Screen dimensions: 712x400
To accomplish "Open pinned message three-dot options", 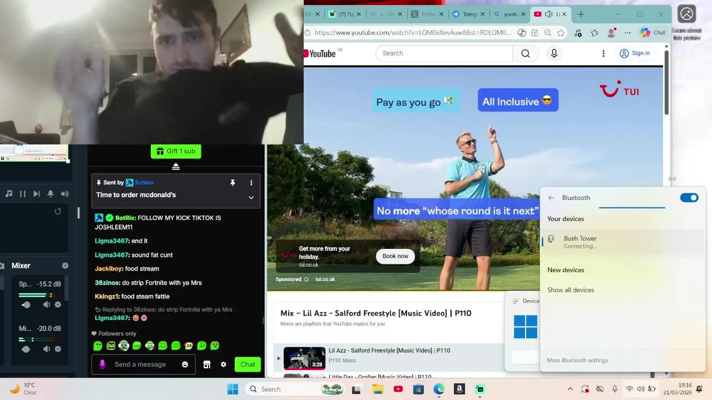I will click(251, 183).
